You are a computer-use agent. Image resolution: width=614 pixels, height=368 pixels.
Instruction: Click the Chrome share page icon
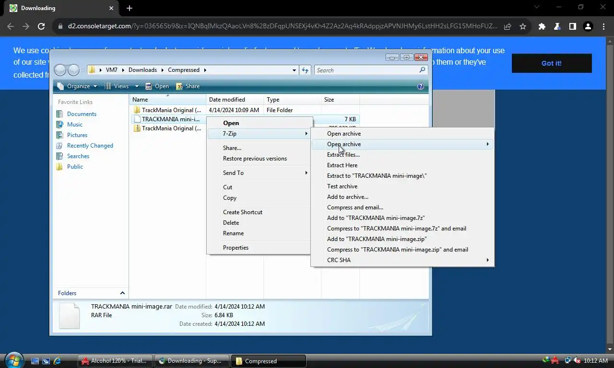(508, 26)
